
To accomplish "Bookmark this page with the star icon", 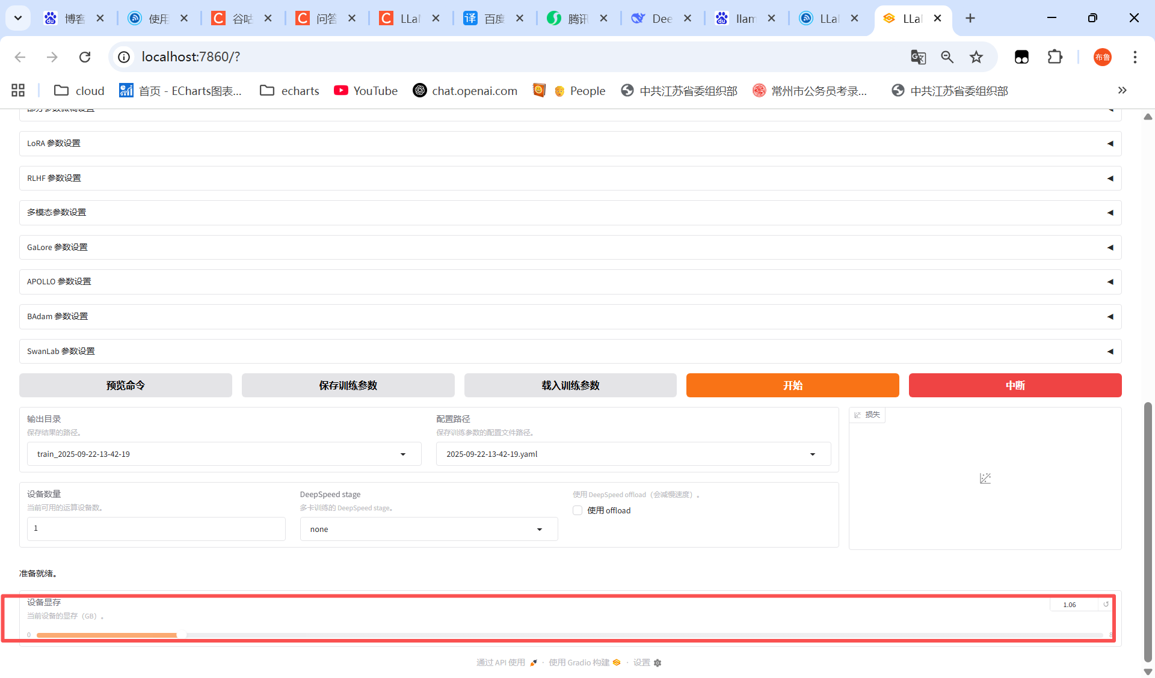I will (x=976, y=57).
